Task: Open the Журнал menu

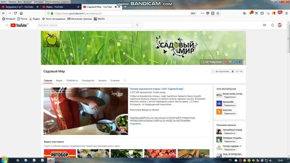Action: pyautogui.click(x=28, y=2)
